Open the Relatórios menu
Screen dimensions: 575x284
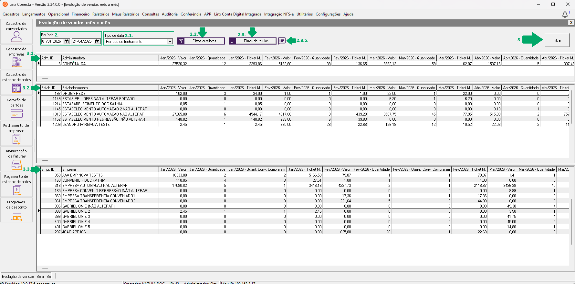101,14
